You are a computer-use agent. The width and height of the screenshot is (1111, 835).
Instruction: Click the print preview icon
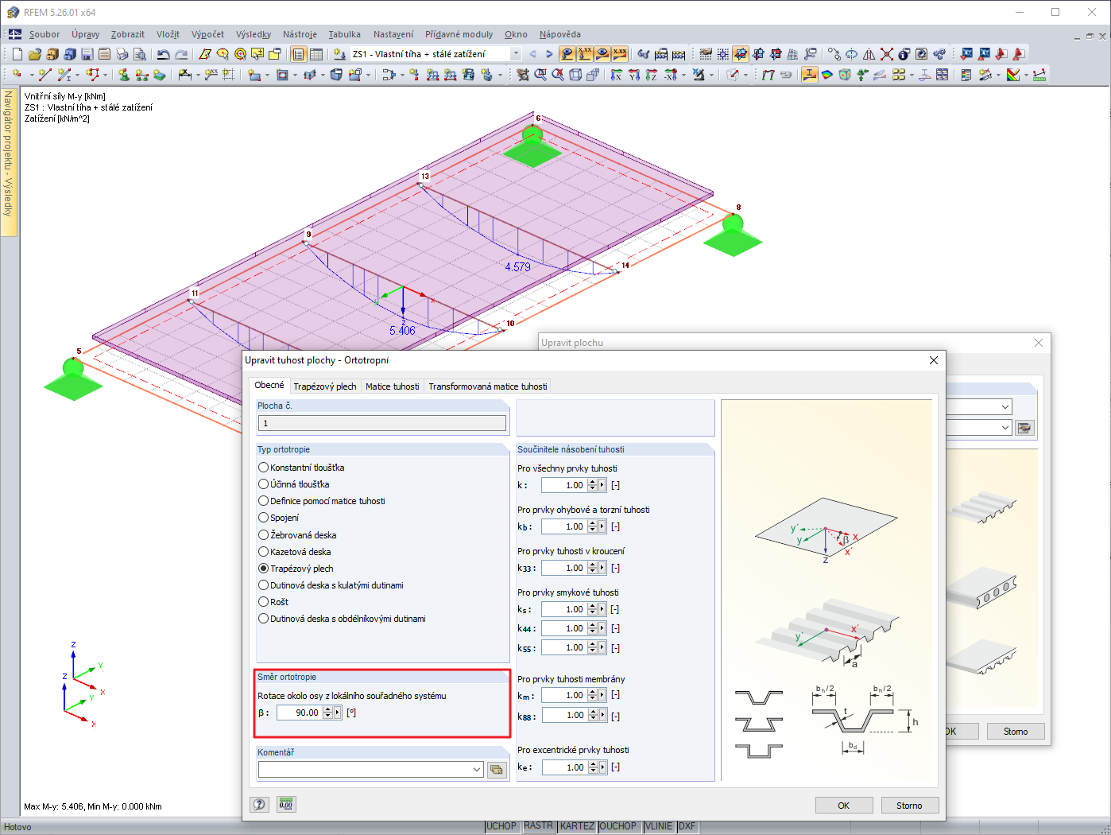pyautogui.click(x=140, y=54)
